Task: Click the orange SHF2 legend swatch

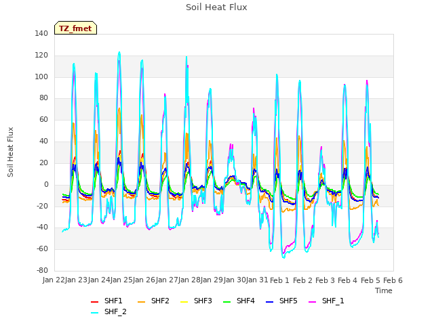Action: point(142,301)
